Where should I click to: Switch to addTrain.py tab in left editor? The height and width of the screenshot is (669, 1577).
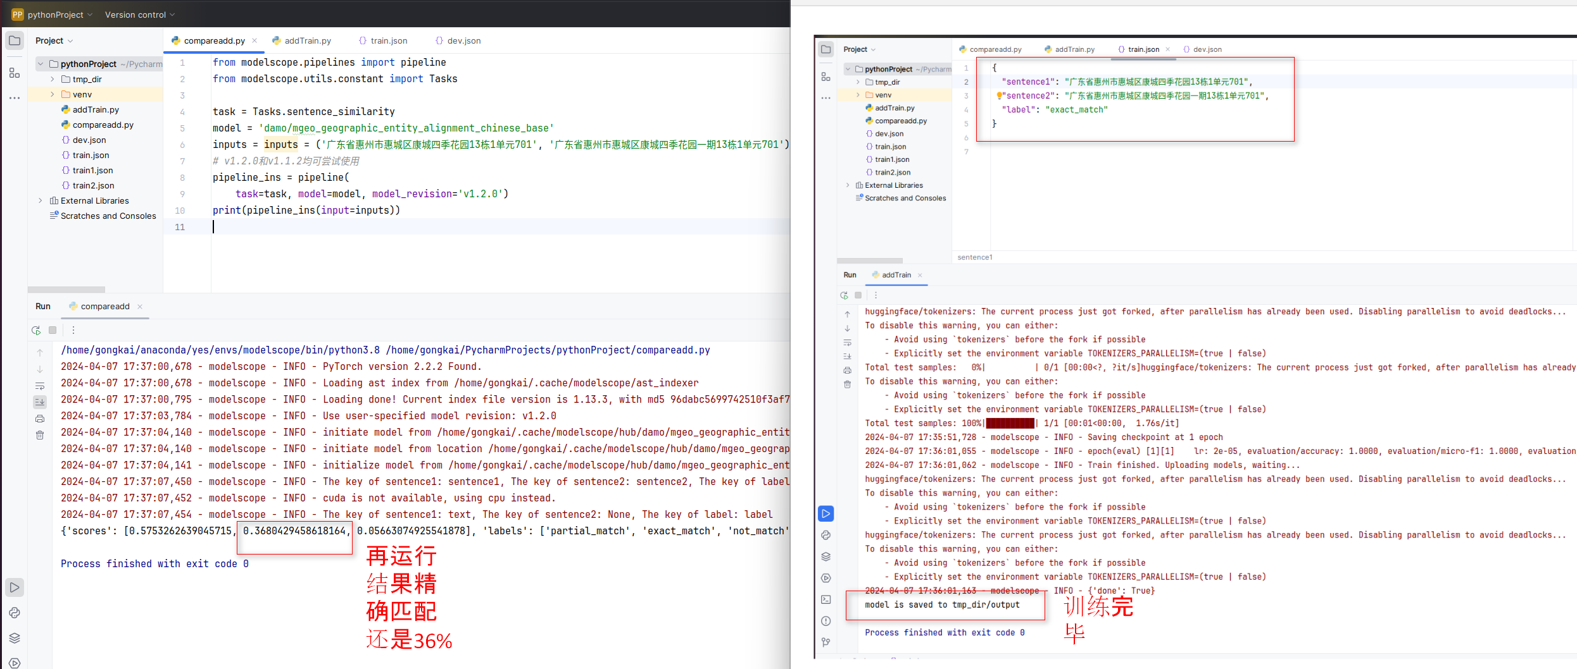302,40
